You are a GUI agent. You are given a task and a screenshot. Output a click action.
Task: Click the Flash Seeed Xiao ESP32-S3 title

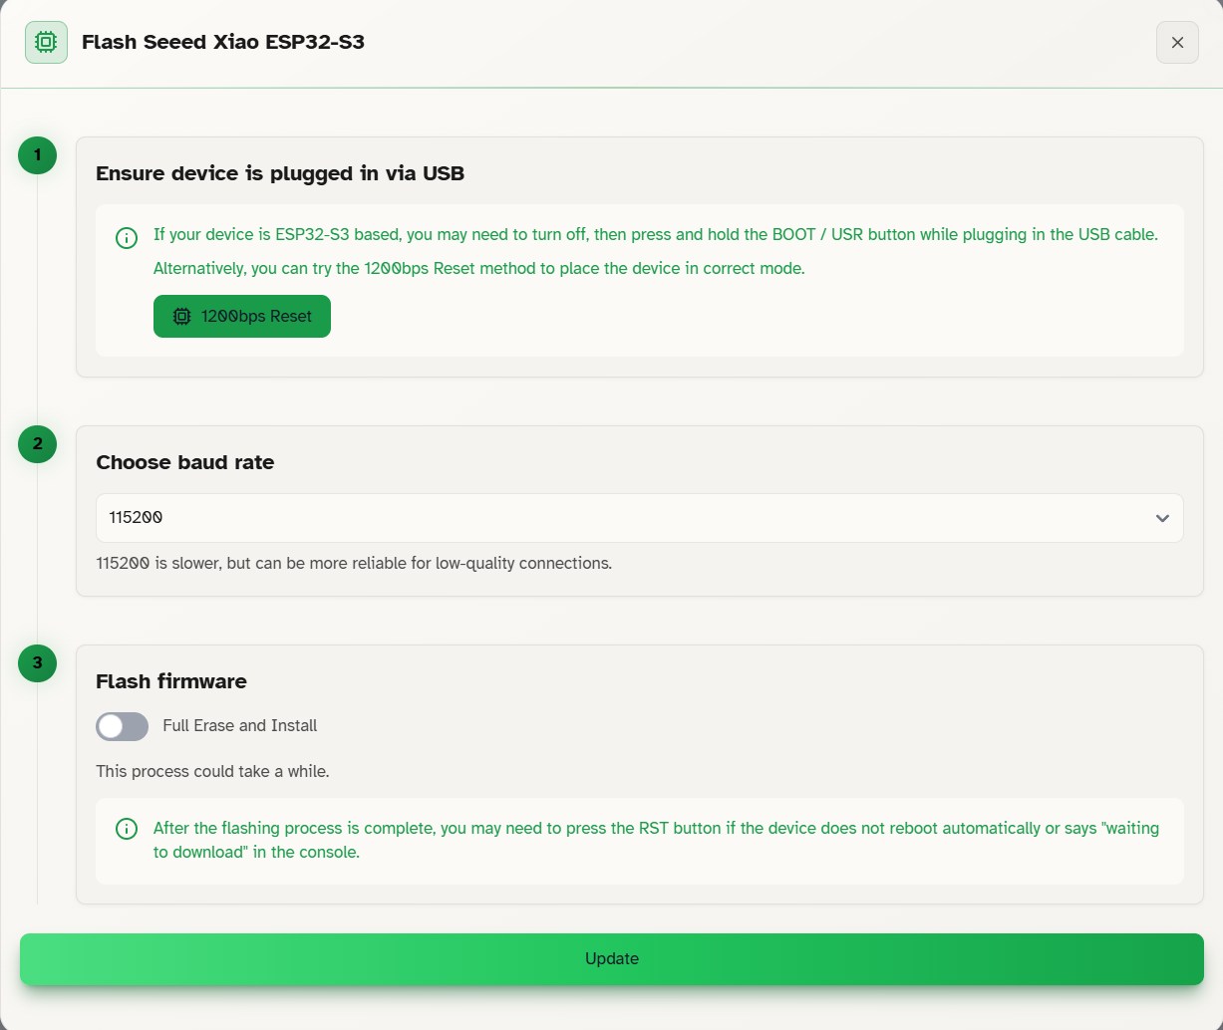pyautogui.click(x=223, y=42)
